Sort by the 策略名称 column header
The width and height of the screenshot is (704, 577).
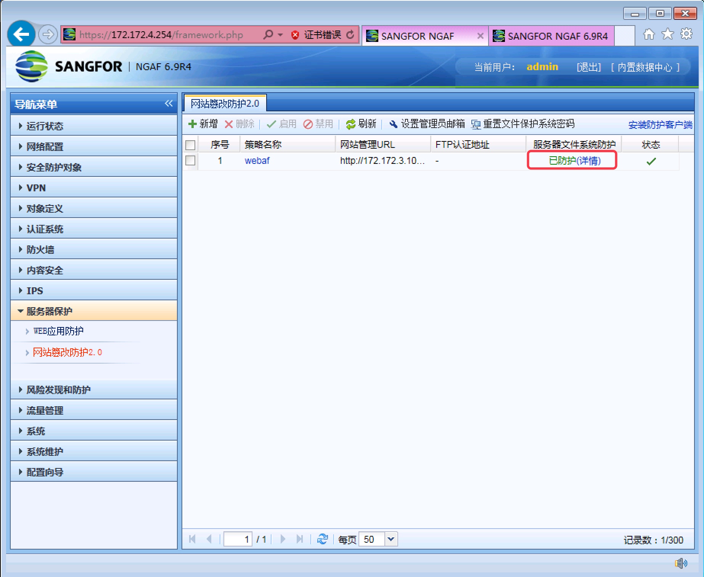click(288, 145)
